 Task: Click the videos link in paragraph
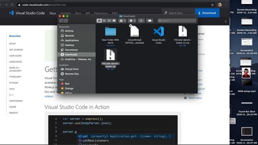[49, 96]
